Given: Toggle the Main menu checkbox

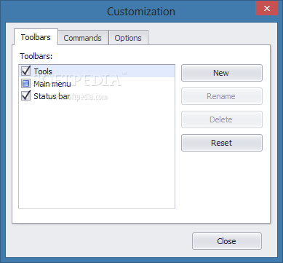Looking at the screenshot, I should [25, 84].
